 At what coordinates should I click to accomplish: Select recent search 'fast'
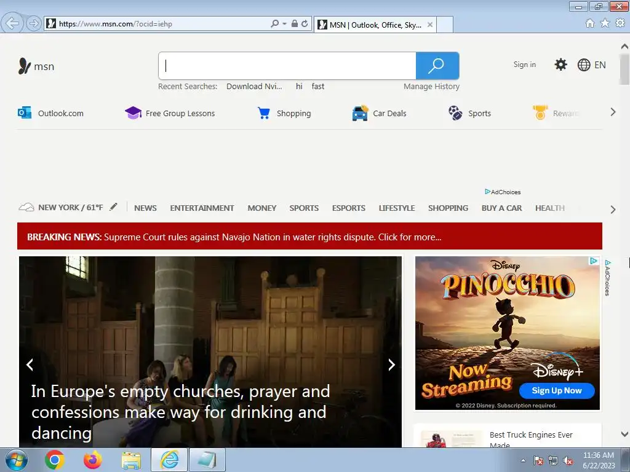pos(318,86)
